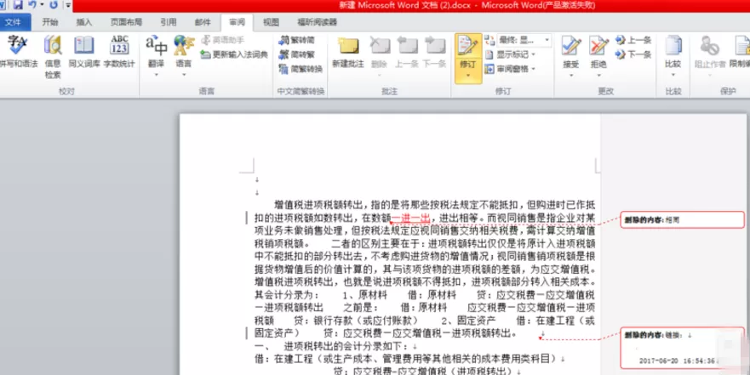Run the Word Count (字数统计) tool
This screenshot has width=750, height=375.
coord(119,51)
